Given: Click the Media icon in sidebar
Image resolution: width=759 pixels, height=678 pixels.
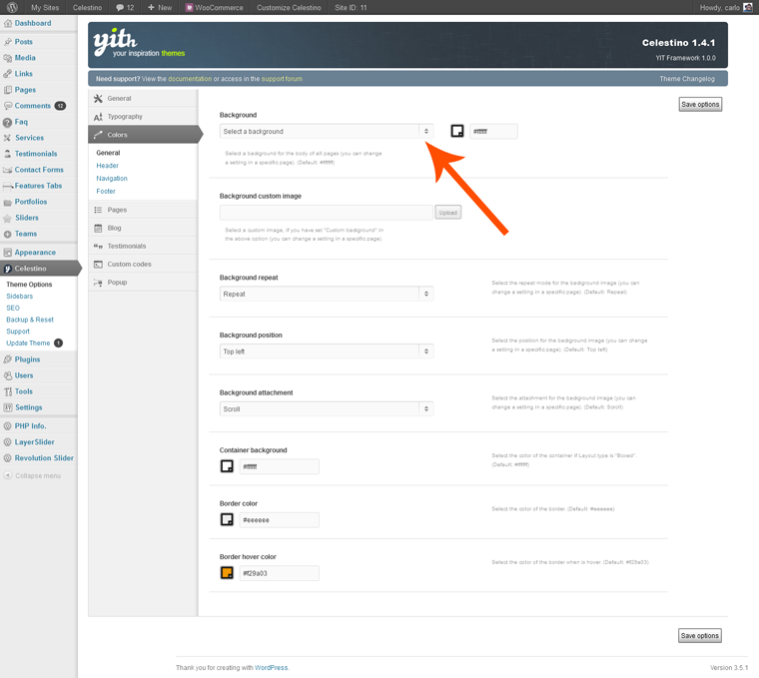Looking at the screenshot, I should tap(8, 58).
